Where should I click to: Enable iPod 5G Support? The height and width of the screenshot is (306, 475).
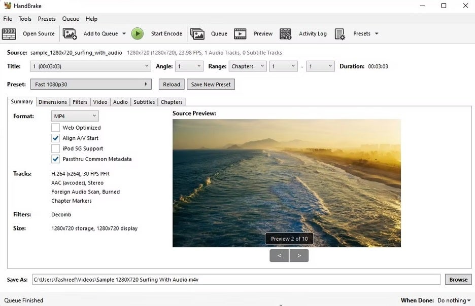pos(56,148)
